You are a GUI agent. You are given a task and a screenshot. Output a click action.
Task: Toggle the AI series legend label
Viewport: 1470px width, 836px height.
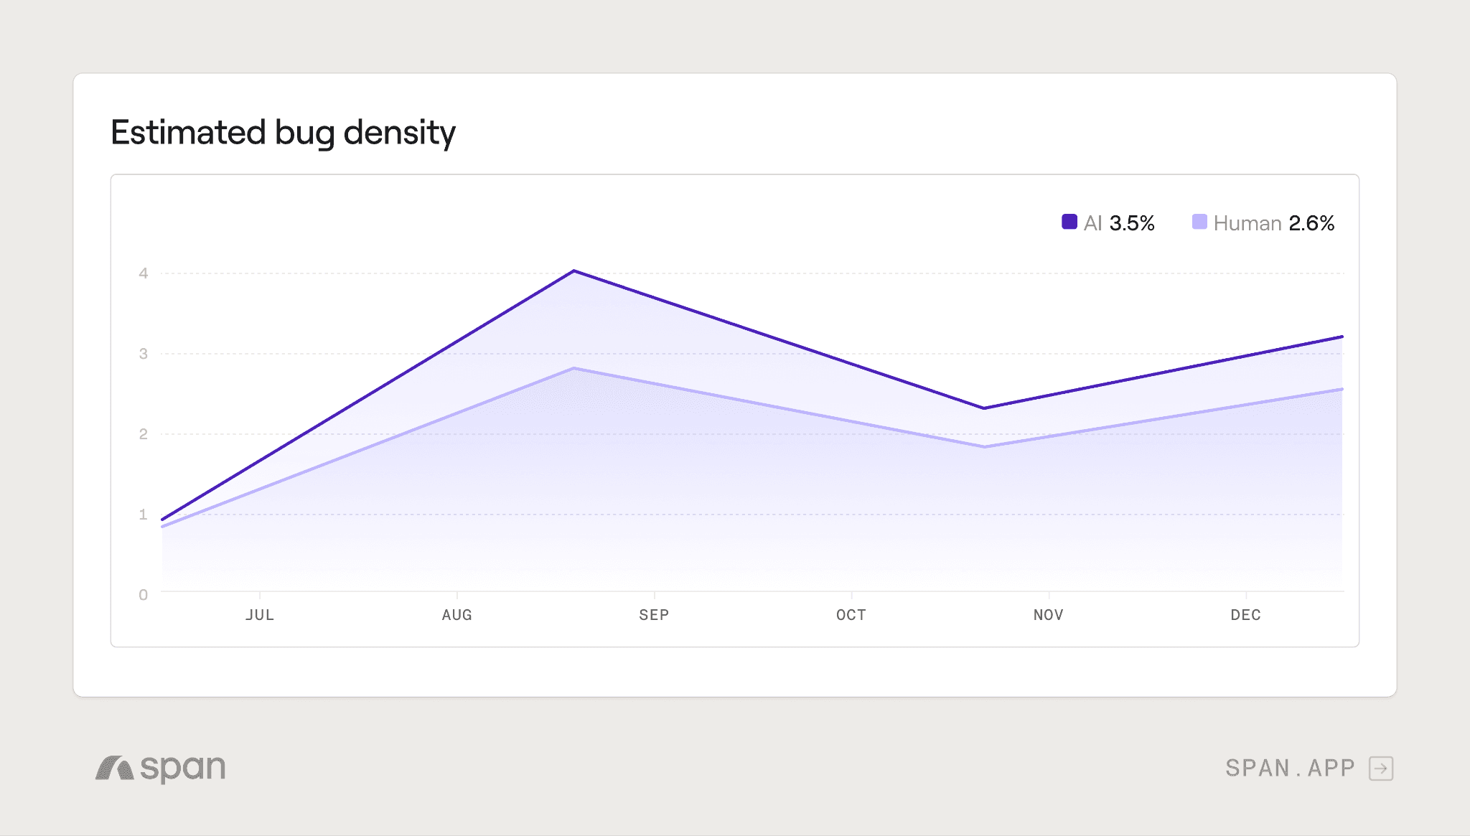(1092, 223)
